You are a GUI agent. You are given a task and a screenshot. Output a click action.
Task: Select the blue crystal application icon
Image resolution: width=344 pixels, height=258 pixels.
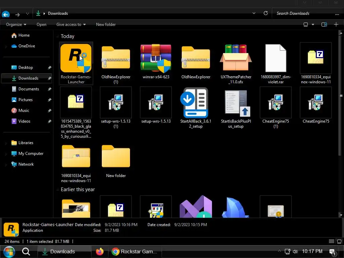coord(236,207)
